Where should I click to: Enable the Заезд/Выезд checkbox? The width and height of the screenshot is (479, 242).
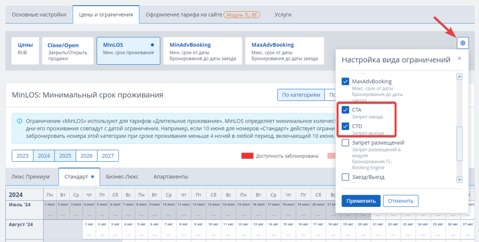[x=345, y=177]
